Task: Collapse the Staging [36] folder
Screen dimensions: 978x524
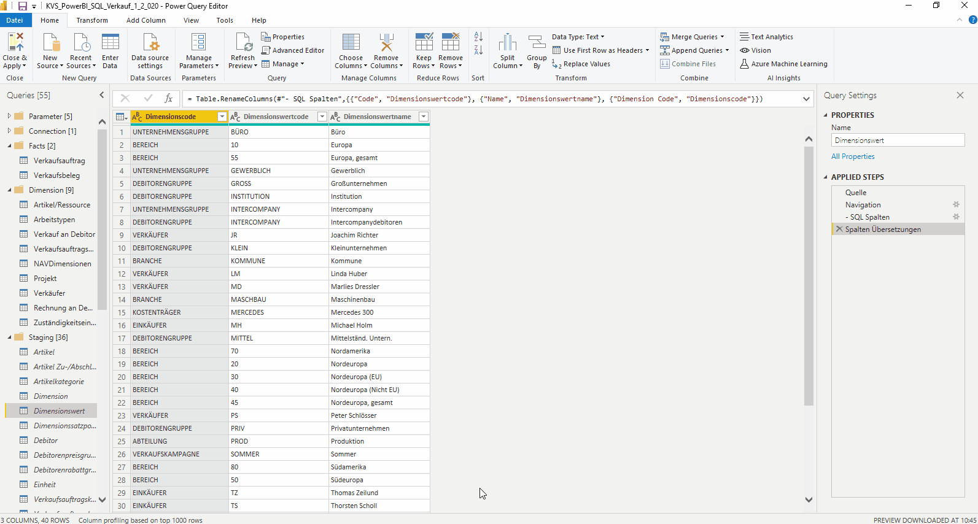Action: [x=9, y=337]
